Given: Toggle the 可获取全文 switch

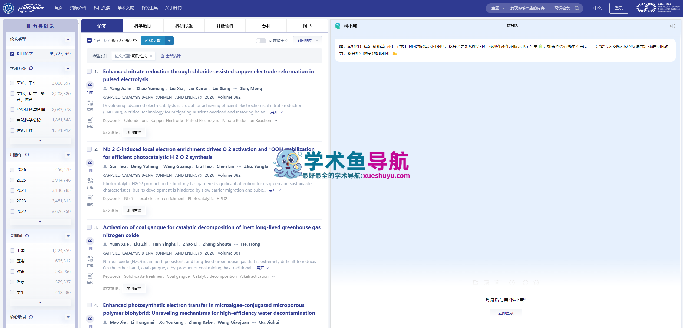Looking at the screenshot, I should [261, 41].
